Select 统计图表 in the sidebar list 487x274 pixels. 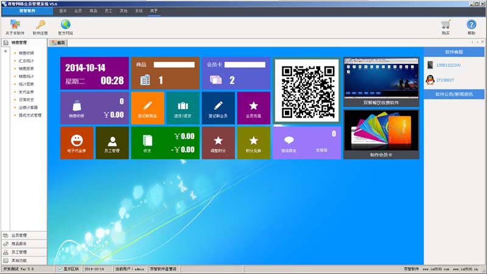26,84
